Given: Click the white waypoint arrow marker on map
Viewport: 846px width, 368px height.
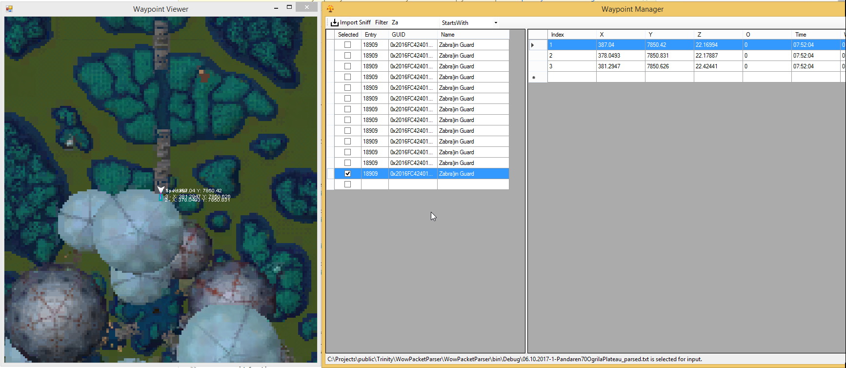Looking at the screenshot, I should [x=161, y=189].
